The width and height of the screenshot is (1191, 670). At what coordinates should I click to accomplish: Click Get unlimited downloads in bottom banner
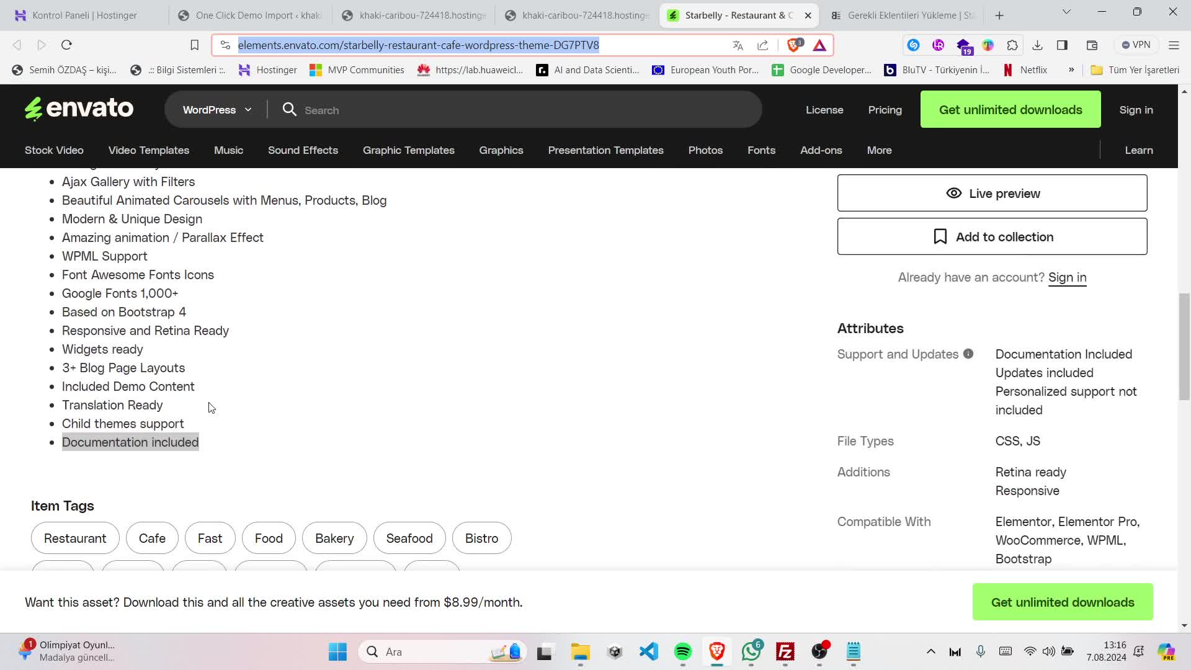tap(1062, 602)
